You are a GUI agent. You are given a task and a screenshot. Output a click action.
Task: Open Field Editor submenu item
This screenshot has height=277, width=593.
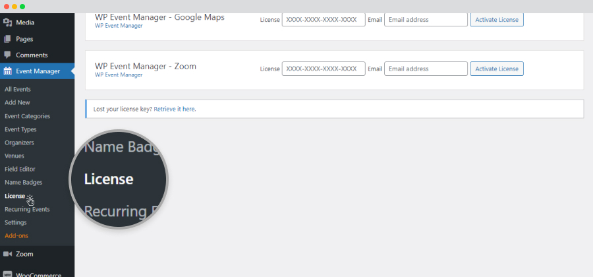coord(20,169)
